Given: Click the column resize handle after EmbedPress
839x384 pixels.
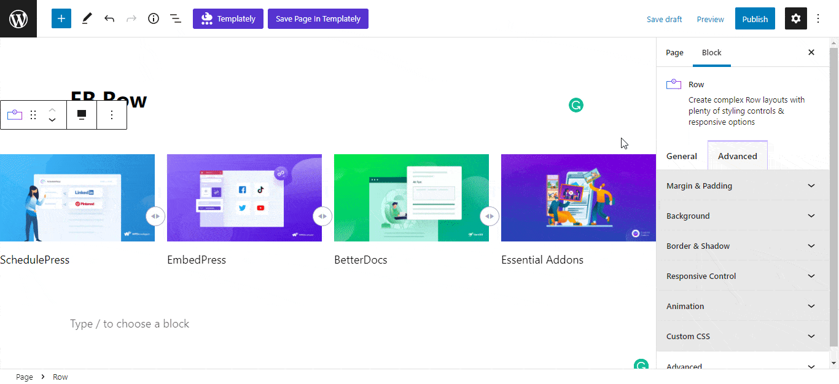Looking at the screenshot, I should [x=322, y=216].
